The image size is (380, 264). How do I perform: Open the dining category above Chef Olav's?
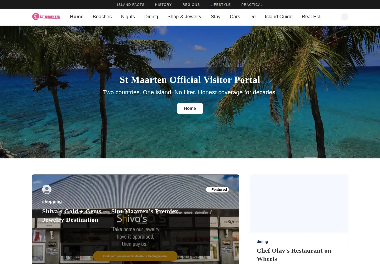[262, 242]
